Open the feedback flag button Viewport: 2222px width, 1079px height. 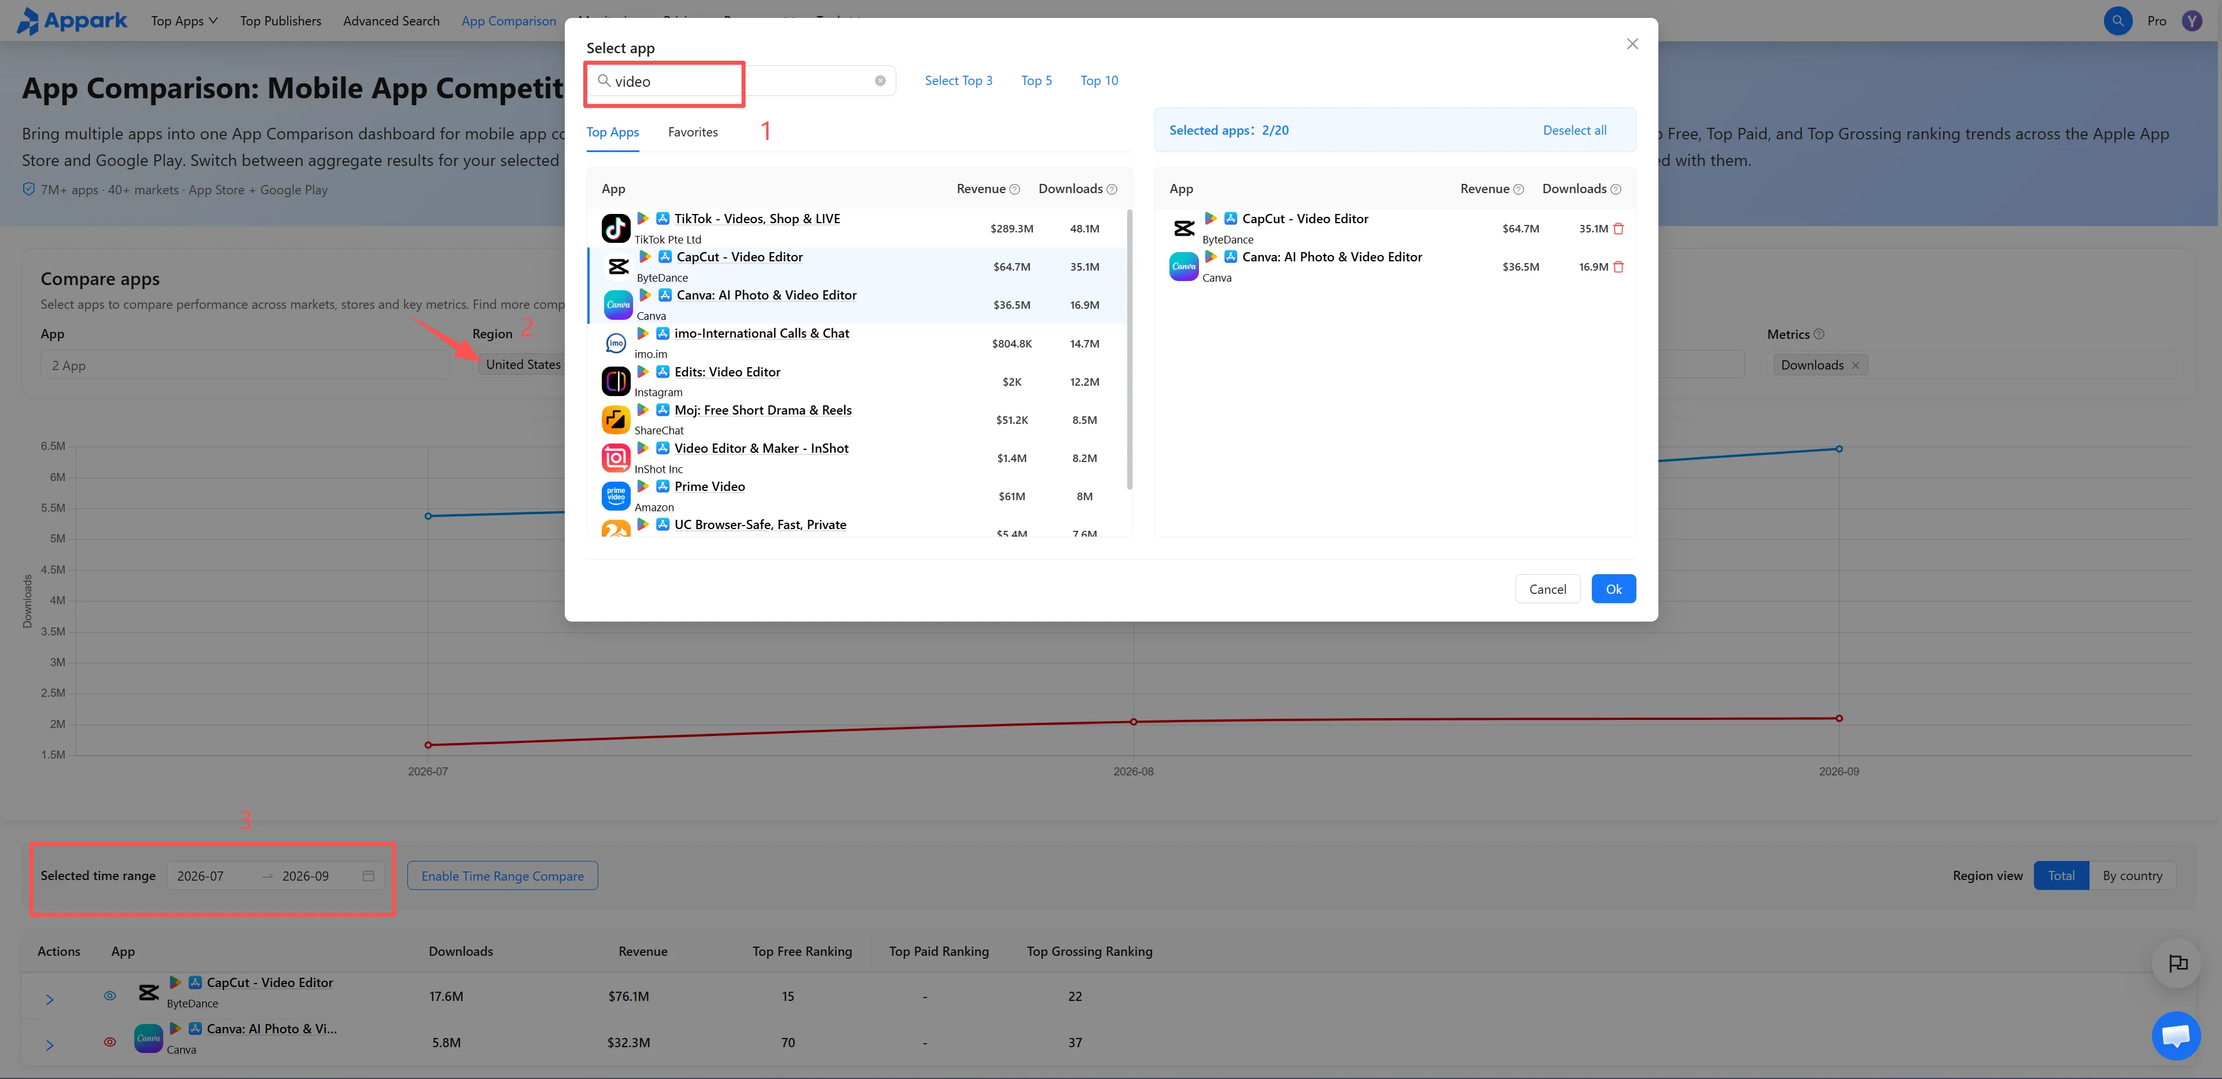click(2177, 963)
